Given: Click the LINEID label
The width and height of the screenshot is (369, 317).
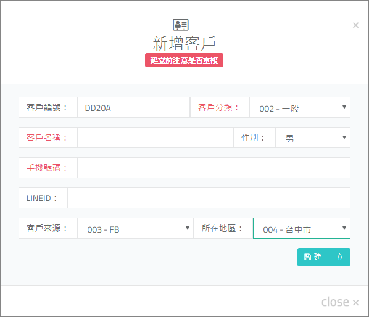Looking at the screenshot, I should point(41,198).
